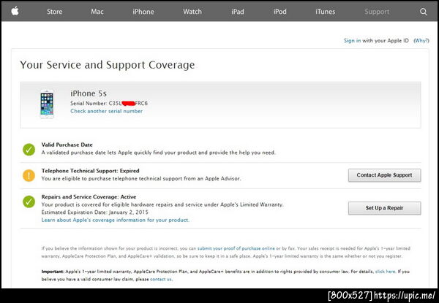Click the contact us link
Screen dimensions: 439x303
click(x=161, y=279)
